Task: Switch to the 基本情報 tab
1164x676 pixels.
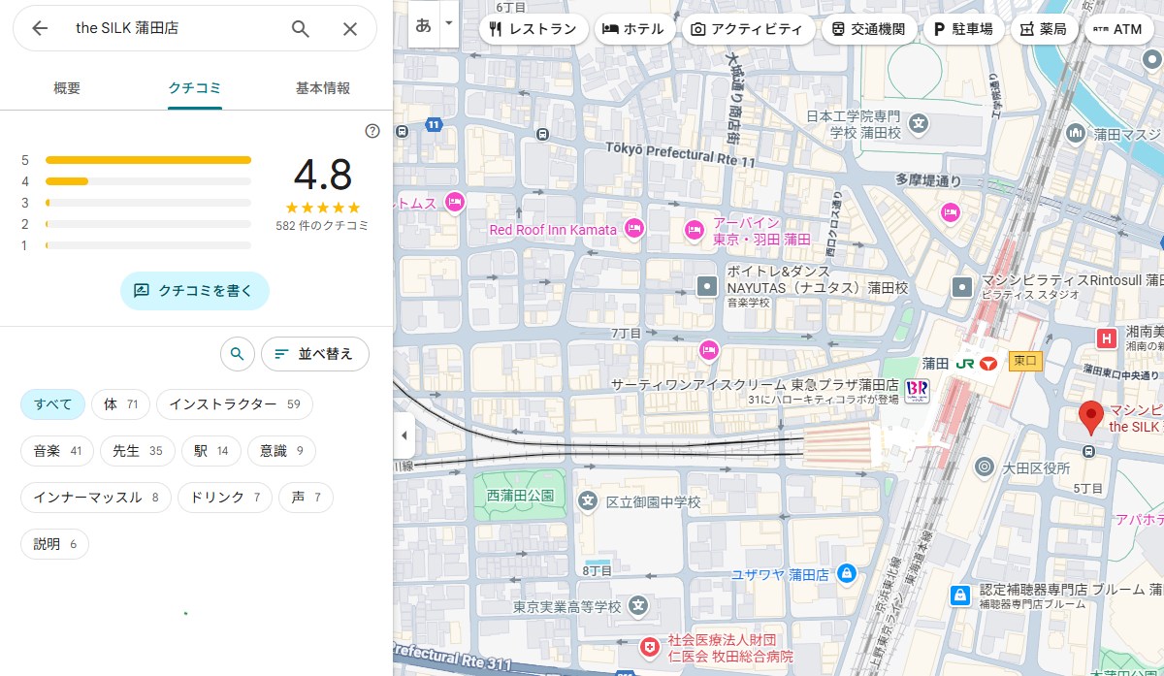Action: [323, 88]
